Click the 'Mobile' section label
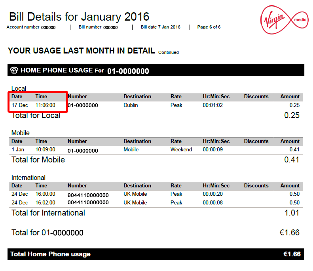The width and height of the screenshot is (313, 271). pos(20,133)
